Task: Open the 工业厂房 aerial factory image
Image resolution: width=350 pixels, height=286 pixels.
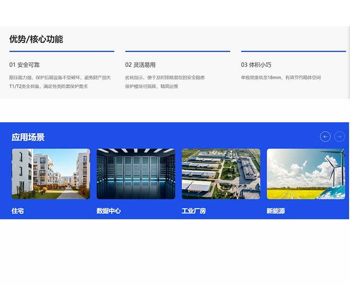Action: point(221,174)
